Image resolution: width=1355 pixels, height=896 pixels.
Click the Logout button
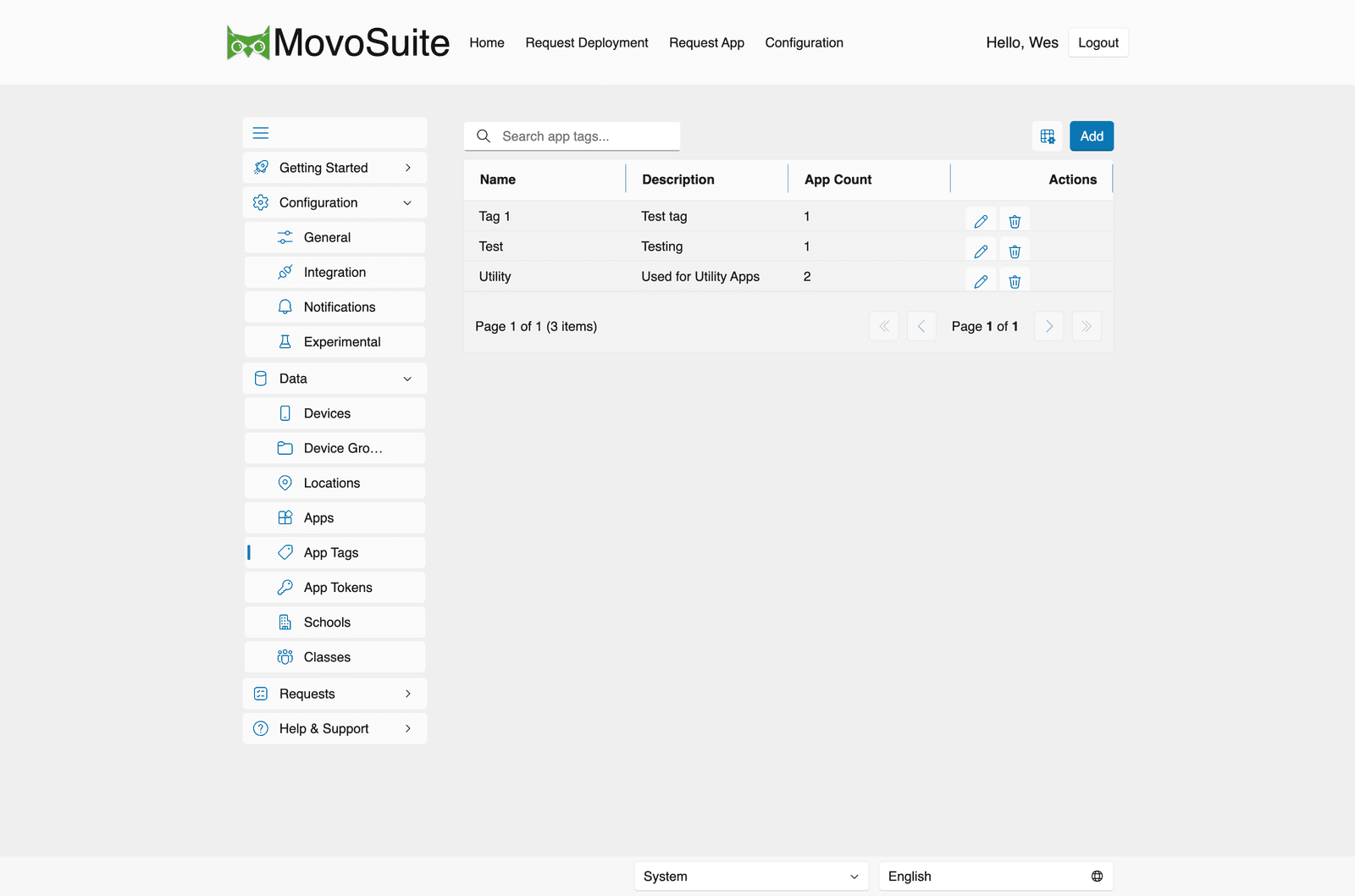point(1098,42)
